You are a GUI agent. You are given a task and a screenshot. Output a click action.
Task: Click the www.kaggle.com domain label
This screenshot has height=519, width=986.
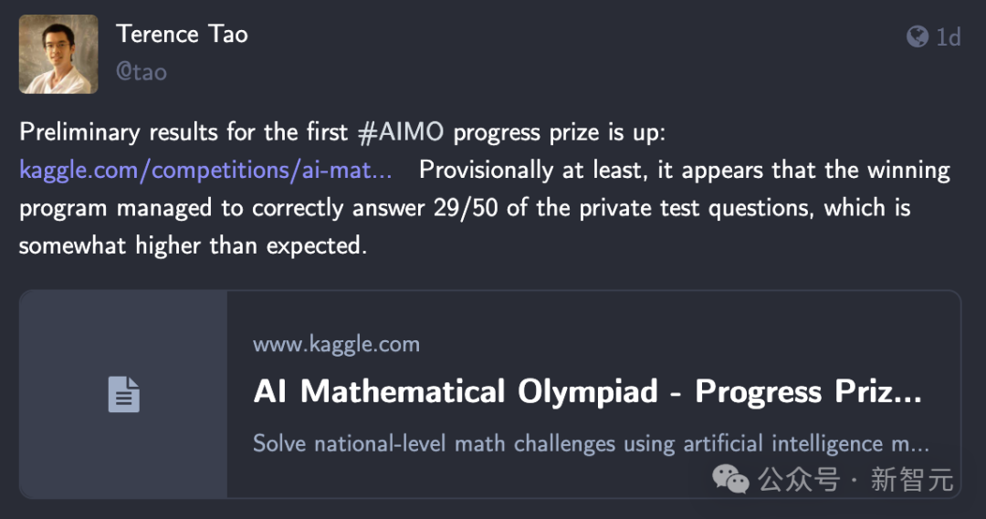(336, 344)
